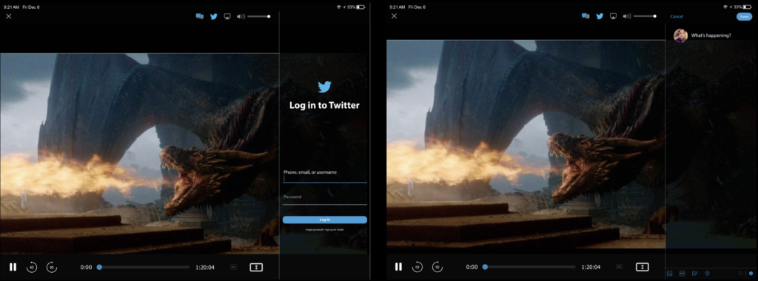Add a poll to the tweet

tap(694, 274)
